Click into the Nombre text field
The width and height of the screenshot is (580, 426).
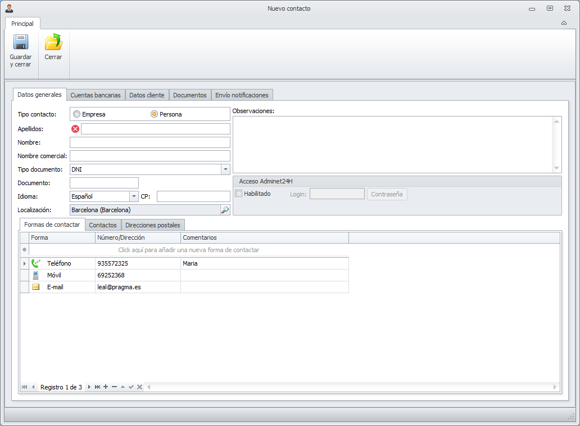pos(150,142)
